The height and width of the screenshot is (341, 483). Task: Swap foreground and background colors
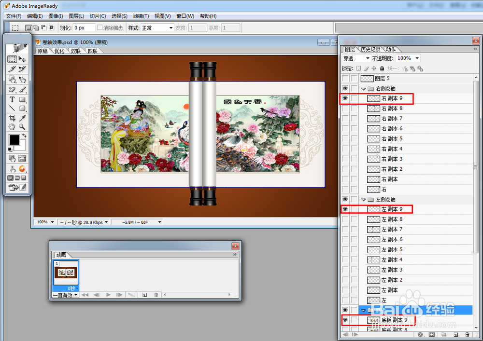point(24,136)
